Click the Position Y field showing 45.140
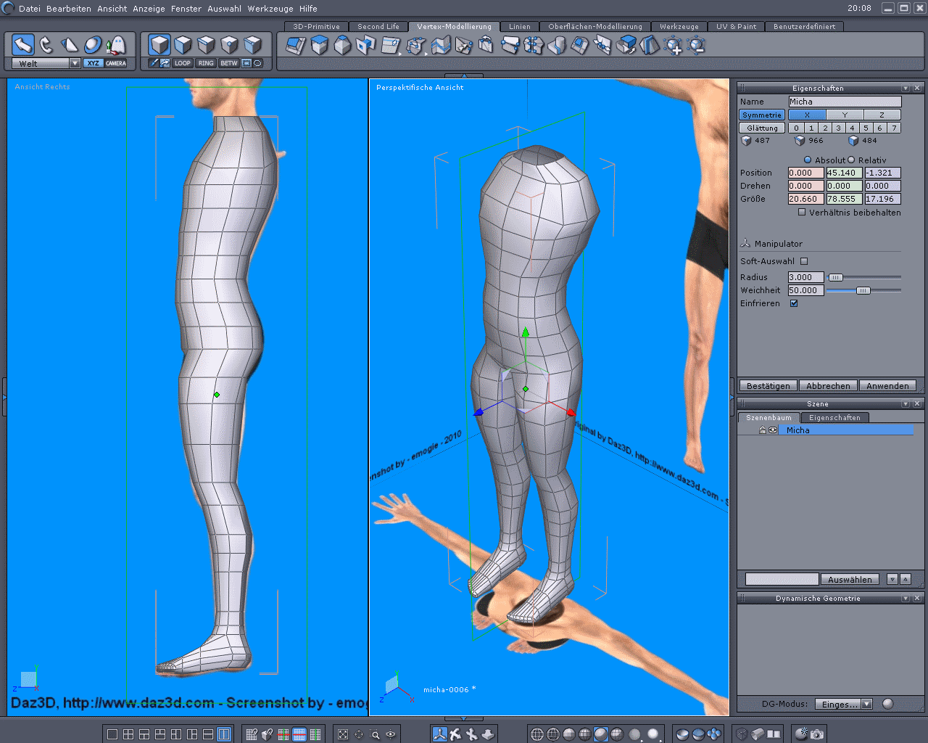 pos(844,173)
